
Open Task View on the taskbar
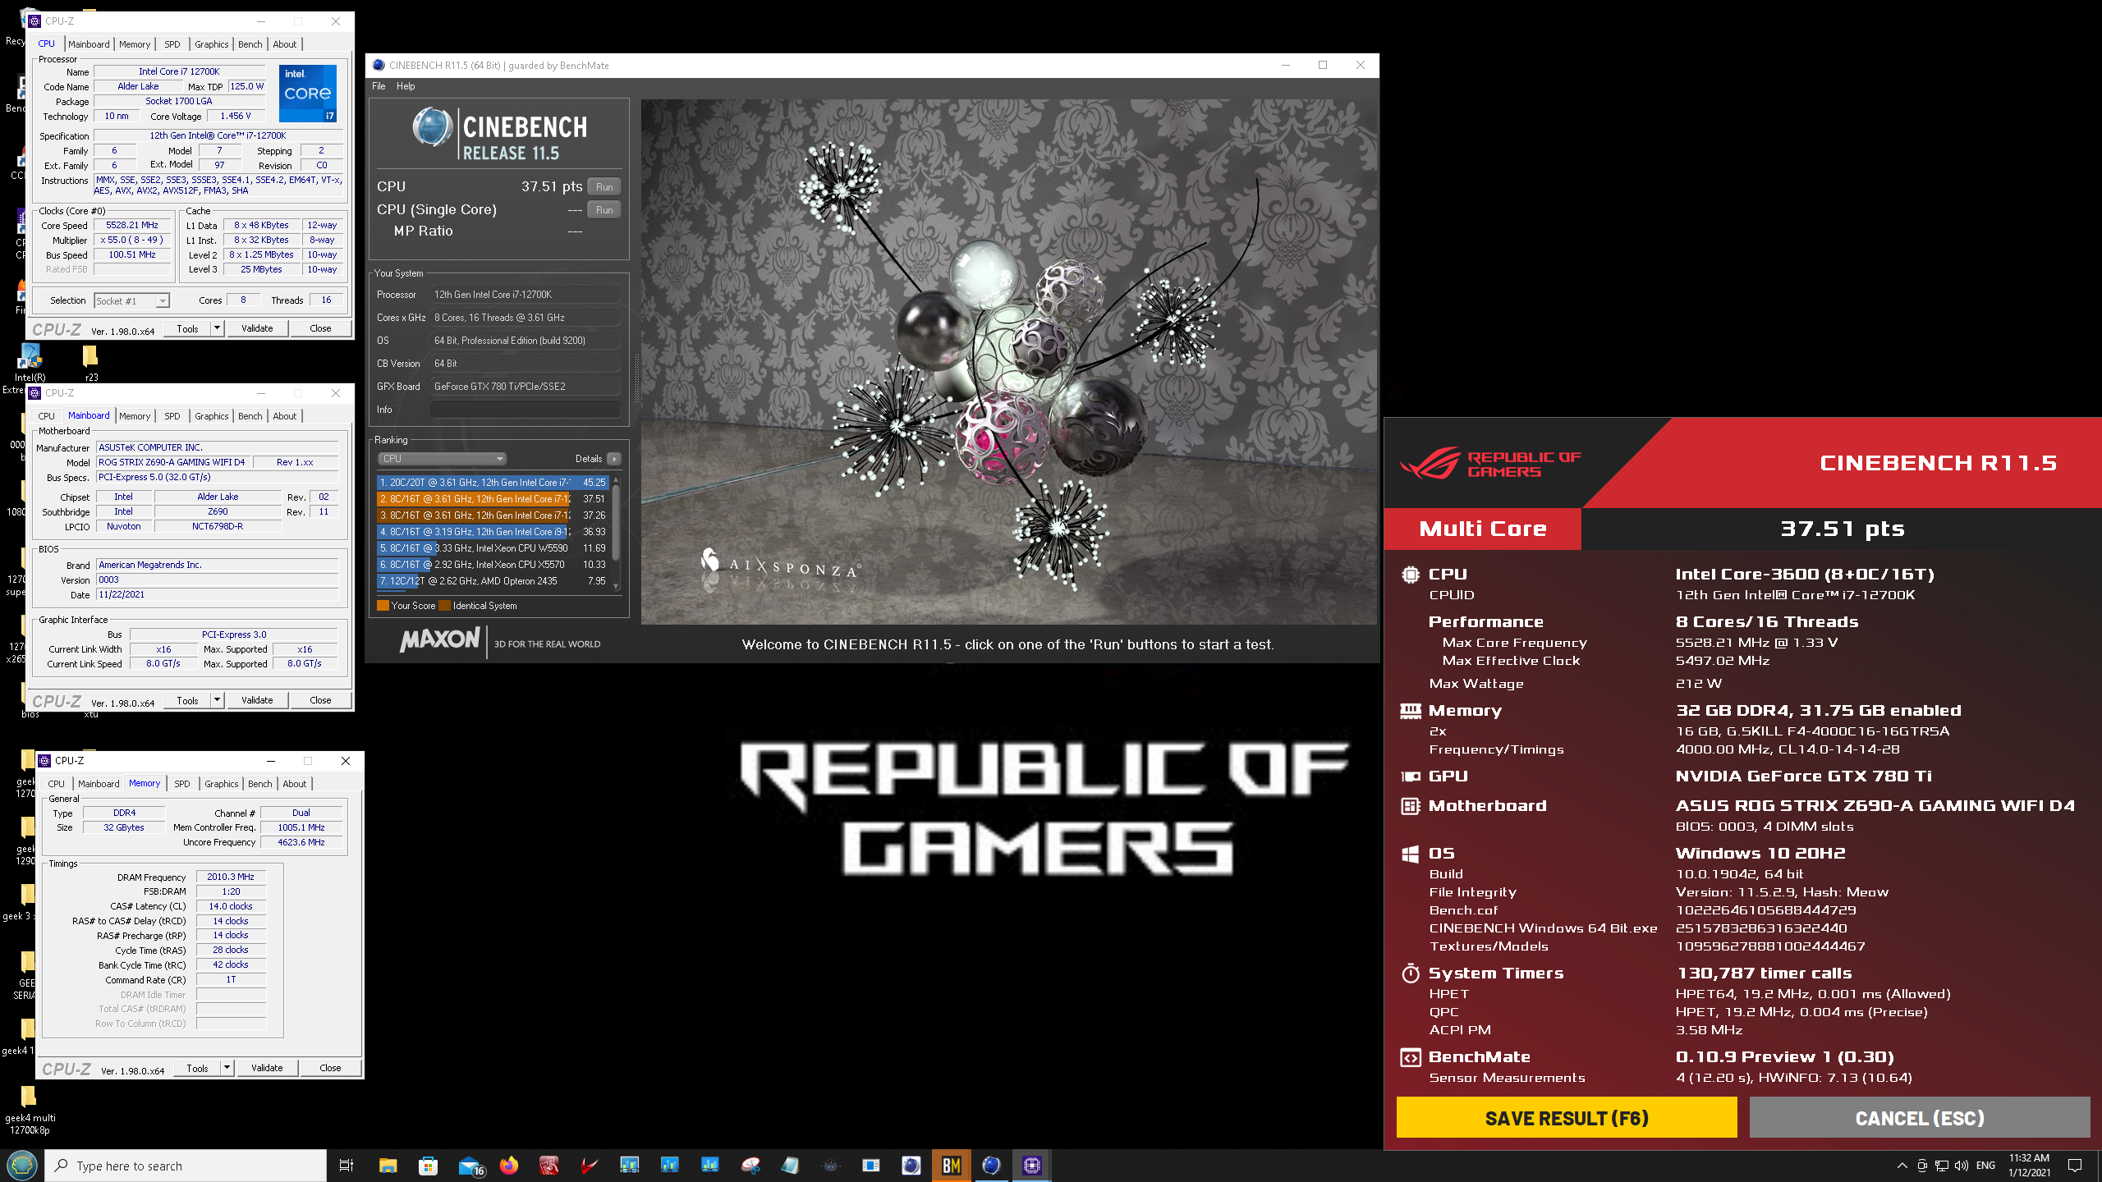click(x=347, y=1165)
